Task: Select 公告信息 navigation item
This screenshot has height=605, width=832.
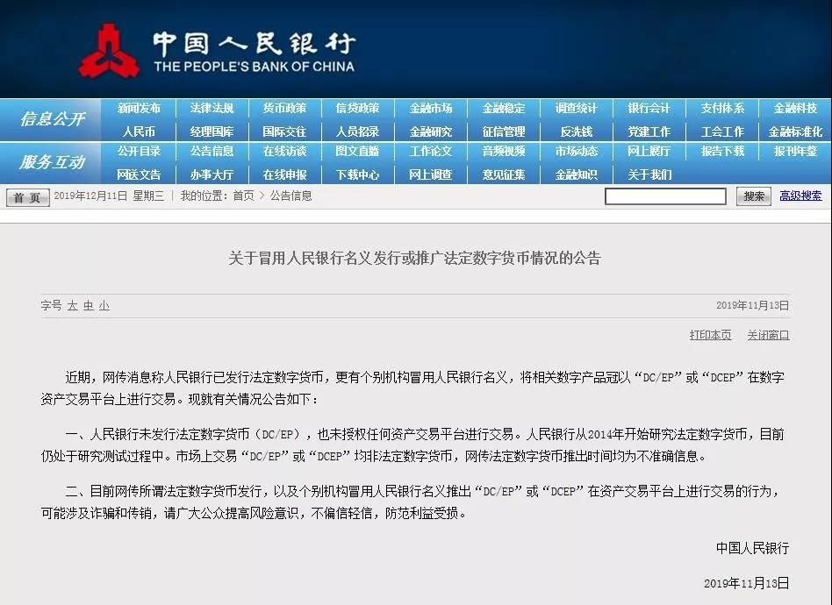Action: [212, 151]
